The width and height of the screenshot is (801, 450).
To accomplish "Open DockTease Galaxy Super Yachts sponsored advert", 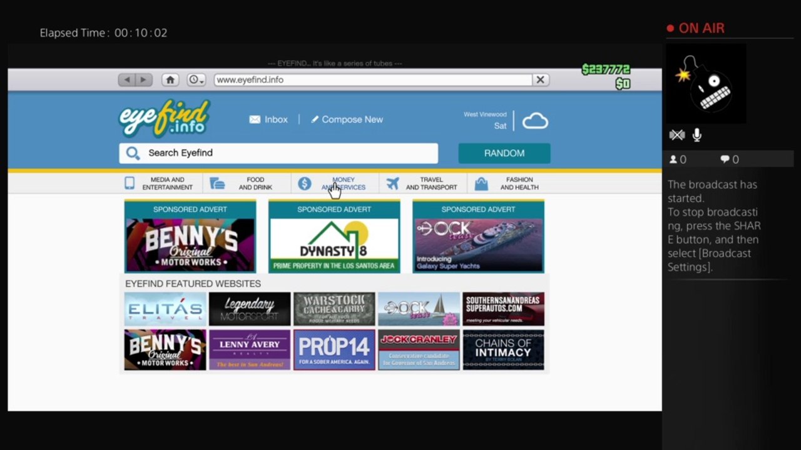I will 478,236.
